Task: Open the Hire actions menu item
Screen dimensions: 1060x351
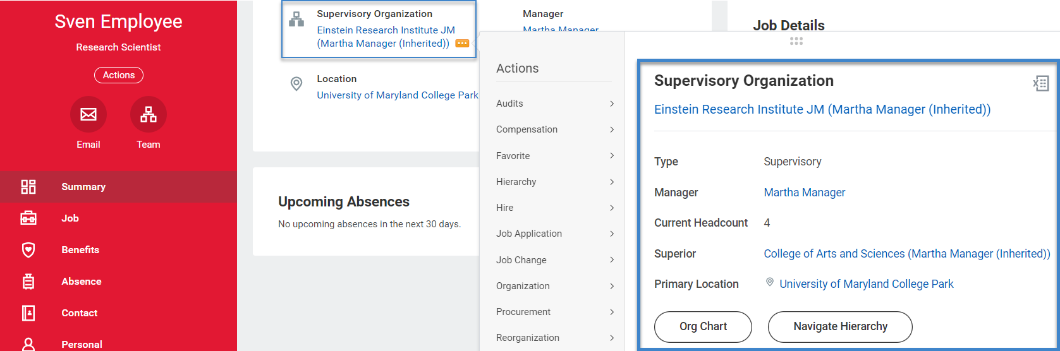Action: [x=555, y=208]
